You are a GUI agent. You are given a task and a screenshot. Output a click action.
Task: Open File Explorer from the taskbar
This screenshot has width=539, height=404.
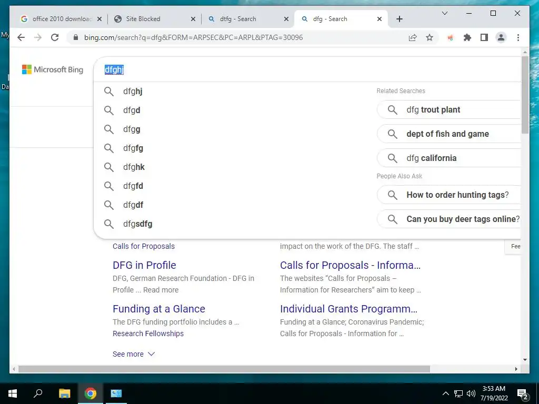[x=64, y=393]
